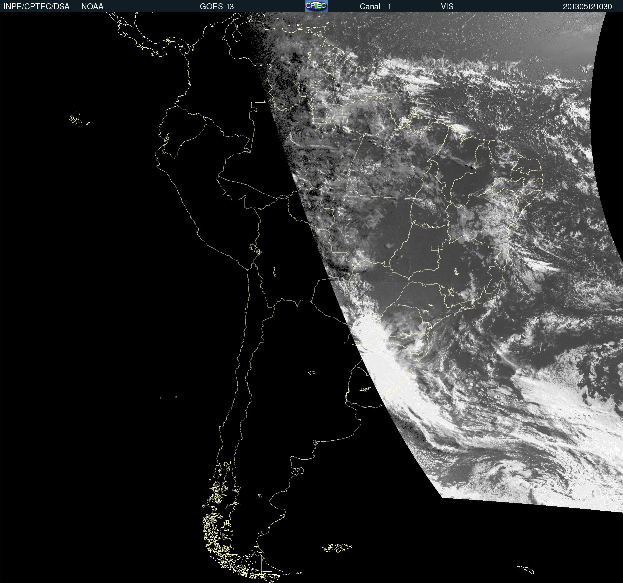Click the VIS label in the header
The image size is (623, 583).
pos(447,7)
